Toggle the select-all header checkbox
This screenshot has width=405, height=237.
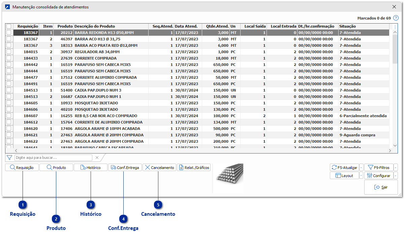coord(9,26)
